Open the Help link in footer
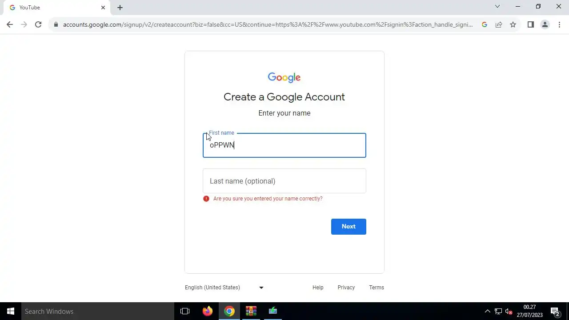The width and height of the screenshot is (569, 320). point(318,288)
